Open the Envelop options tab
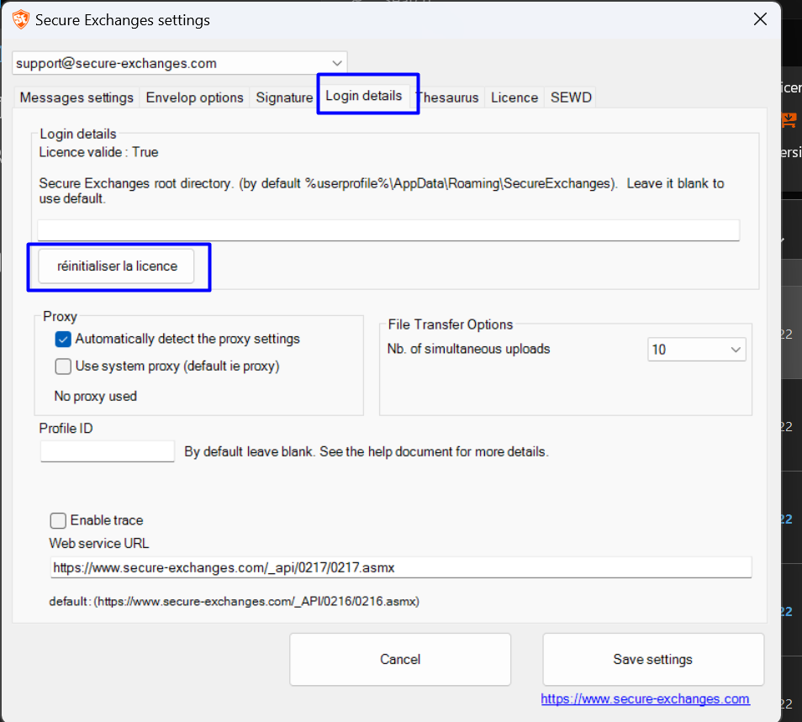Viewport: 802px width, 722px height. click(194, 97)
